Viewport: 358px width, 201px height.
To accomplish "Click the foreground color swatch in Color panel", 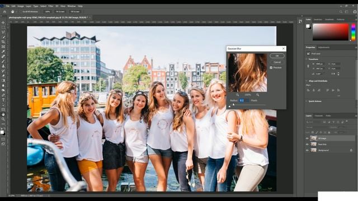I will point(308,26).
